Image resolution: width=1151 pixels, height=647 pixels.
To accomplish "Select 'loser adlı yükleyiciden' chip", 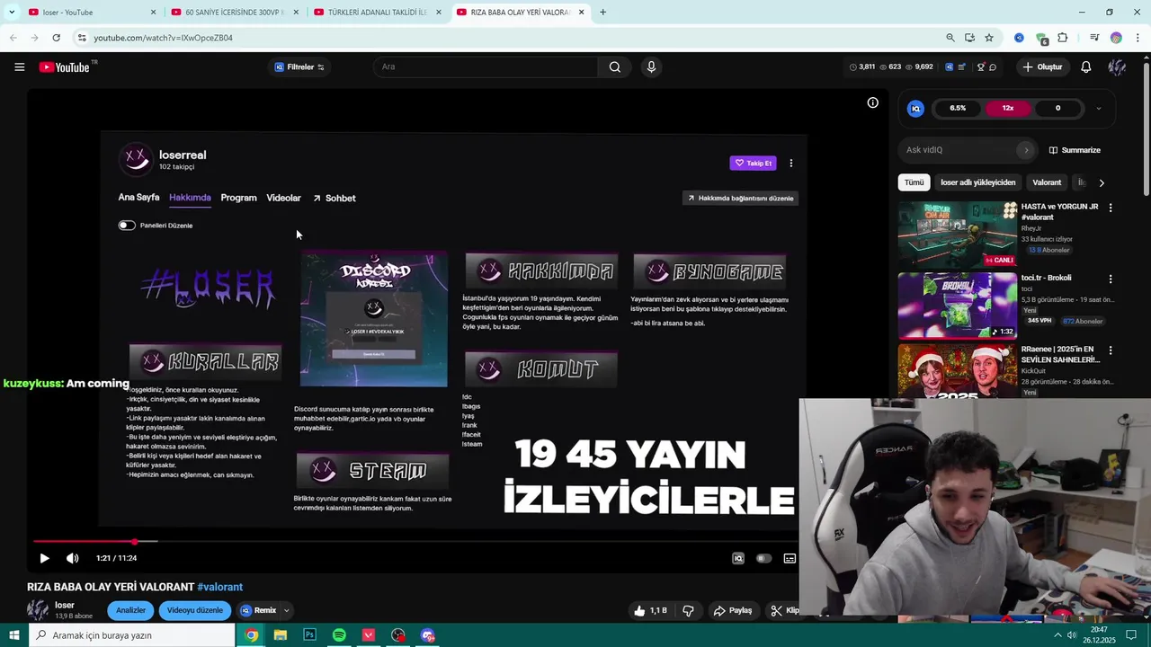I will [978, 182].
